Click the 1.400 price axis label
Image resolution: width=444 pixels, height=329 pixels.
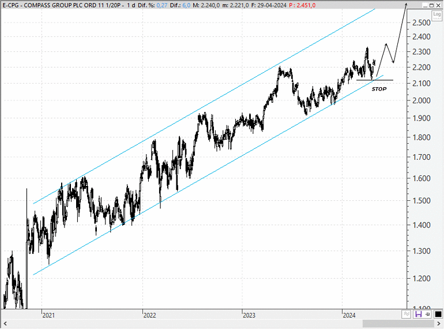pyautogui.click(x=422, y=225)
